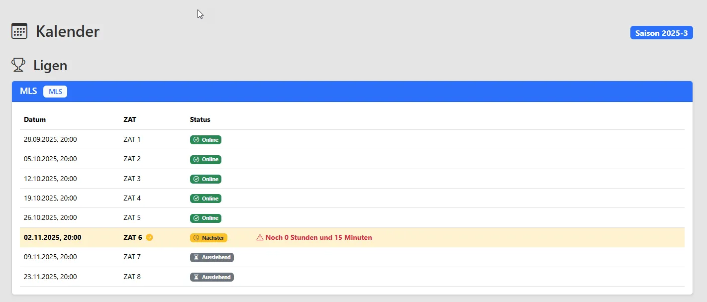
Task: Click the ZAT column header
Action: click(130, 119)
